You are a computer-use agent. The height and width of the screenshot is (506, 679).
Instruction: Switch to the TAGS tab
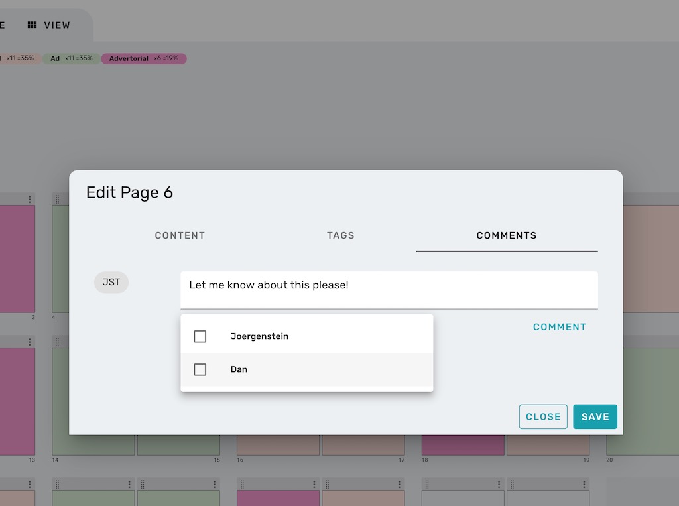[340, 235]
